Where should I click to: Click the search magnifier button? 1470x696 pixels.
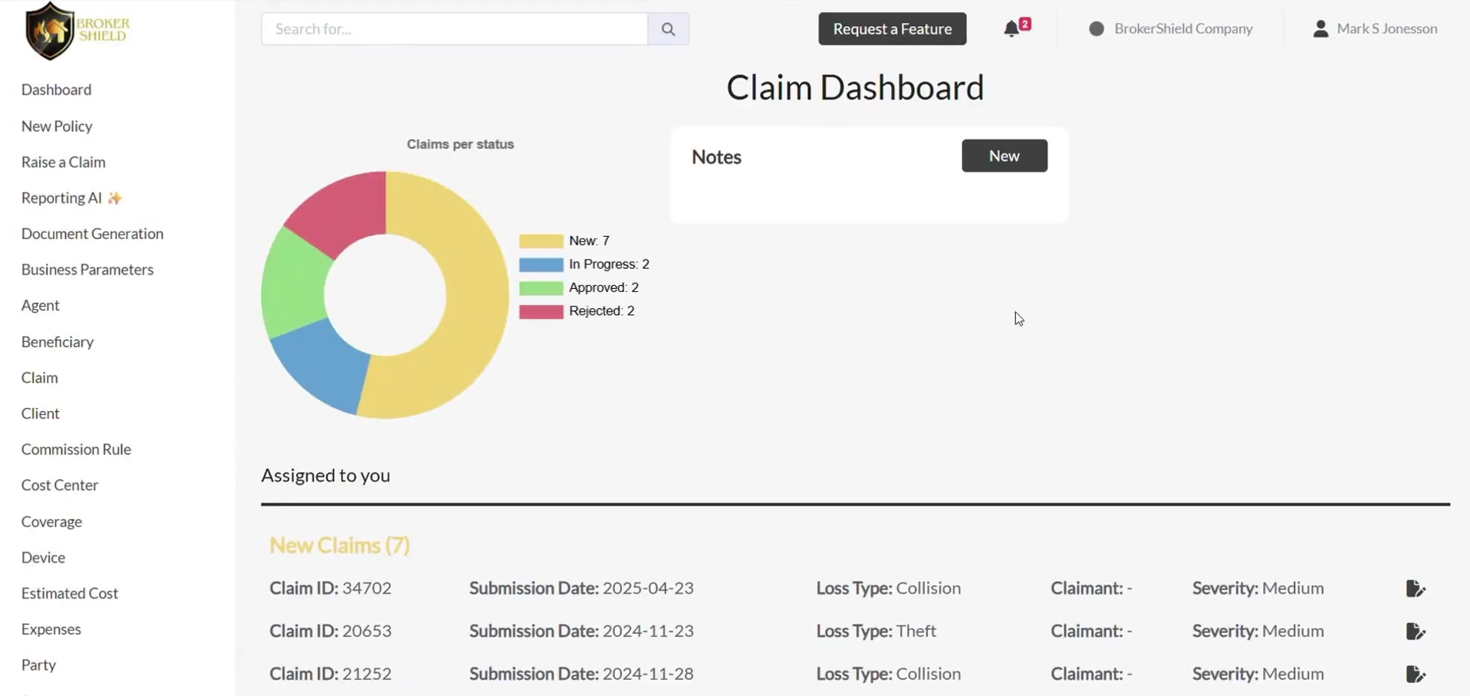click(x=668, y=29)
